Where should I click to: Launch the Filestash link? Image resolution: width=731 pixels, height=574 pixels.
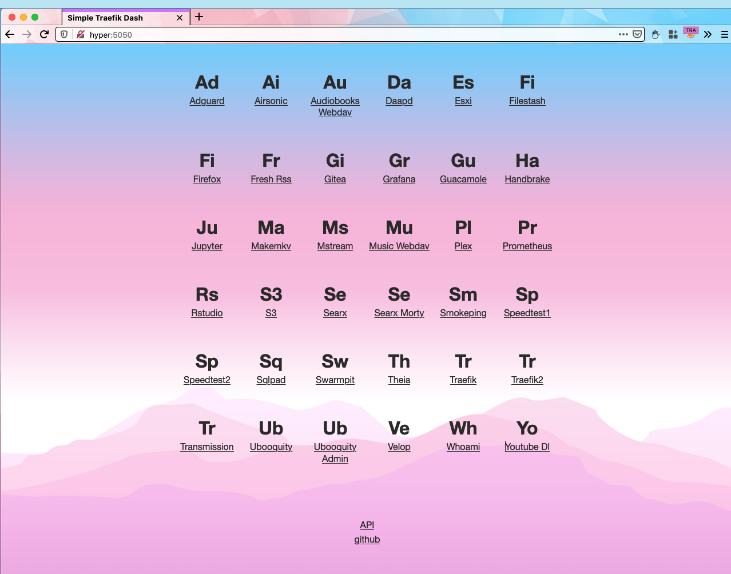[527, 101]
